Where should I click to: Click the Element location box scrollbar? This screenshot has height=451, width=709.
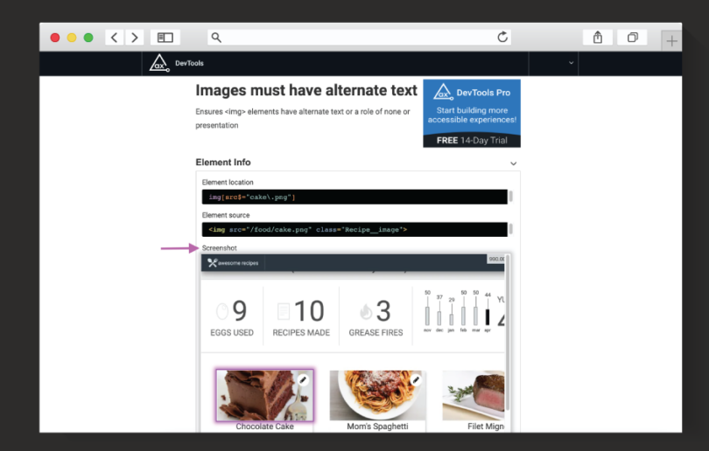click(511, 197)
